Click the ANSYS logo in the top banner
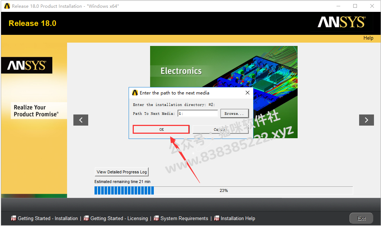Screen dimensions: 381x226 click(x=341, y=22)
